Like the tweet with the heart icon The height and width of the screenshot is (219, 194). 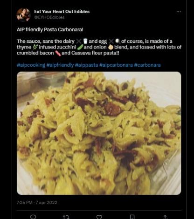tap(99, 217)
